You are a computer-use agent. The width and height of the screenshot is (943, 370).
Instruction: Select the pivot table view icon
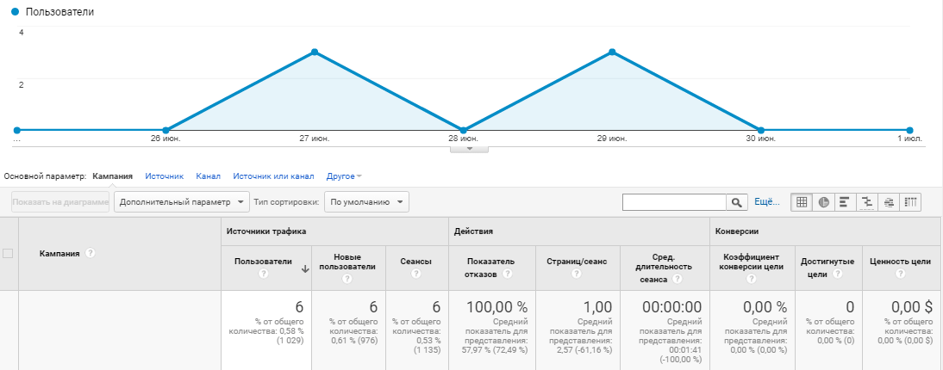[x=910, y=202]
